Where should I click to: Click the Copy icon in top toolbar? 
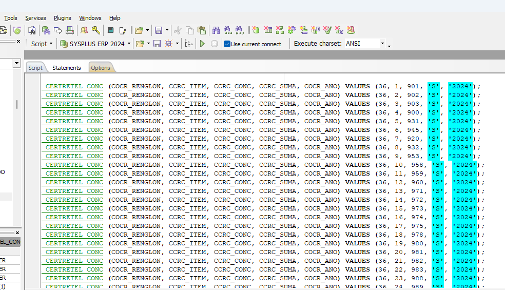(190, 30)
